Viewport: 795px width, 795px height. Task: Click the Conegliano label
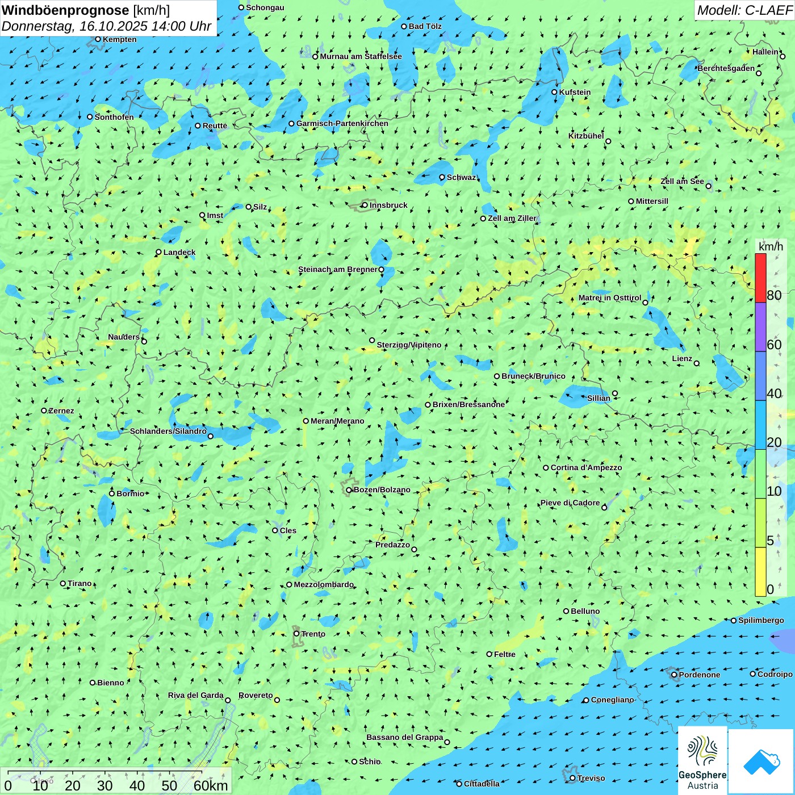(x=612, y=700)
